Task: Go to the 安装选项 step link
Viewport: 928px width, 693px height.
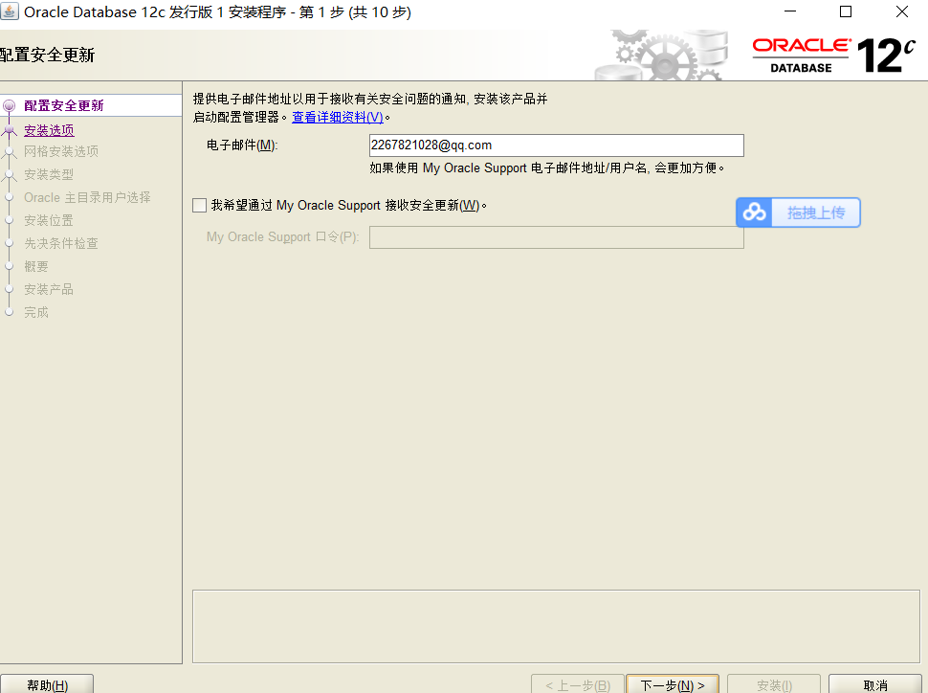Action: tap(49, 130)
